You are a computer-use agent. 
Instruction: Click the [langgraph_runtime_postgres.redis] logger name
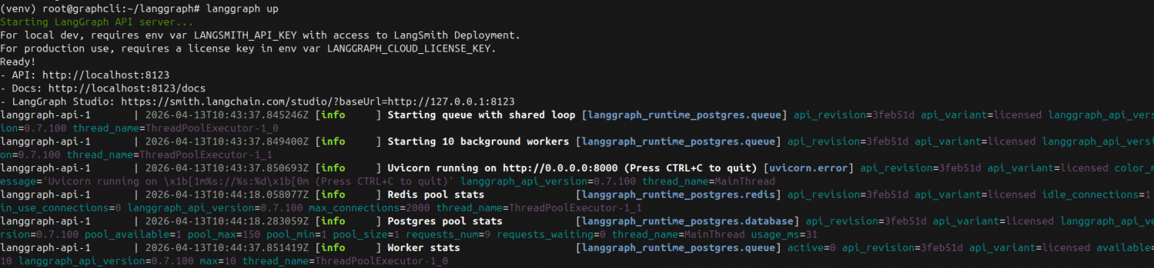point(678,194)
